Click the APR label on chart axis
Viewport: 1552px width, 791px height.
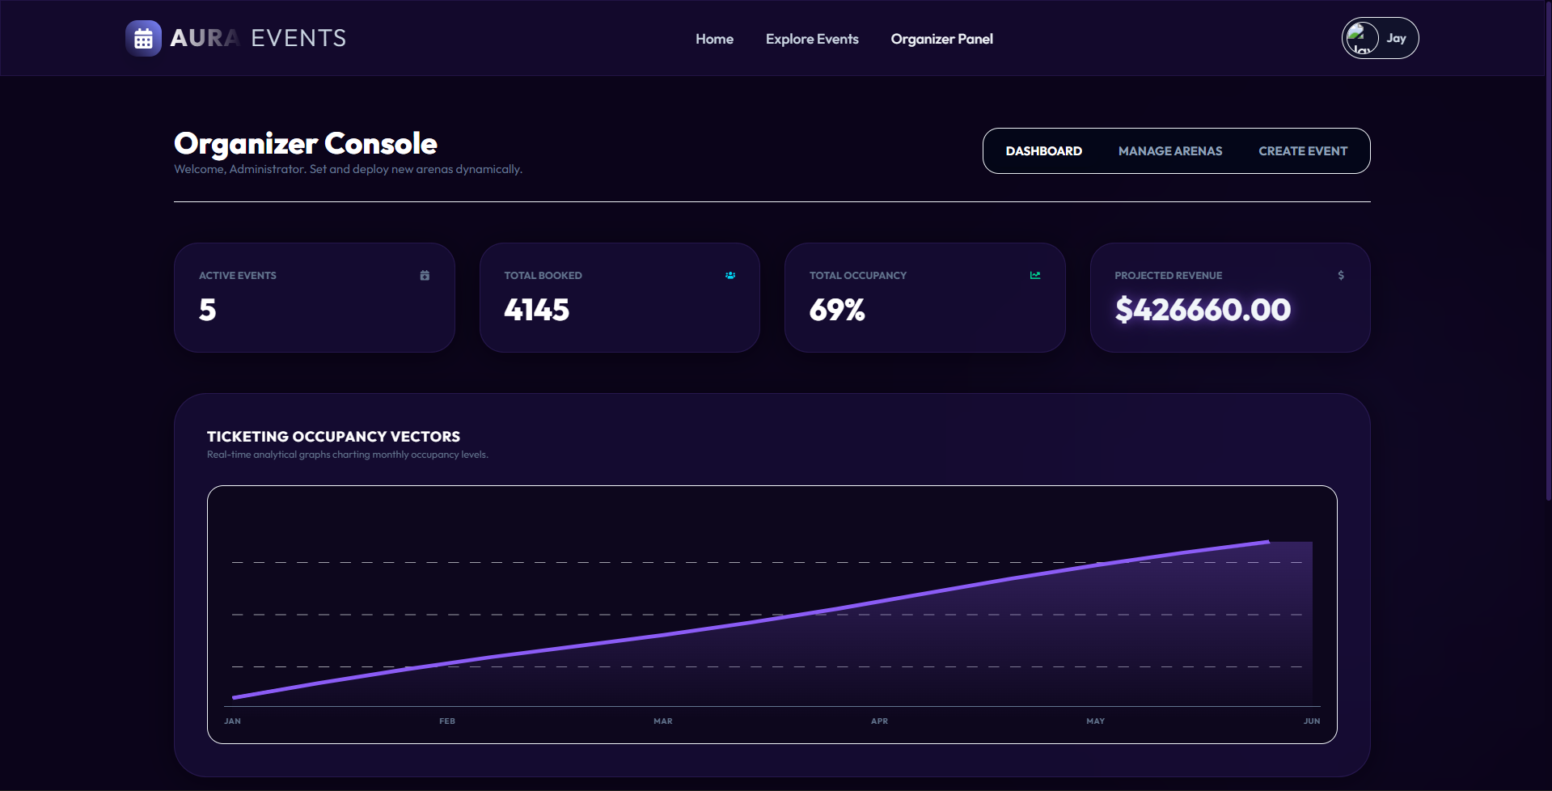[879, 721]
